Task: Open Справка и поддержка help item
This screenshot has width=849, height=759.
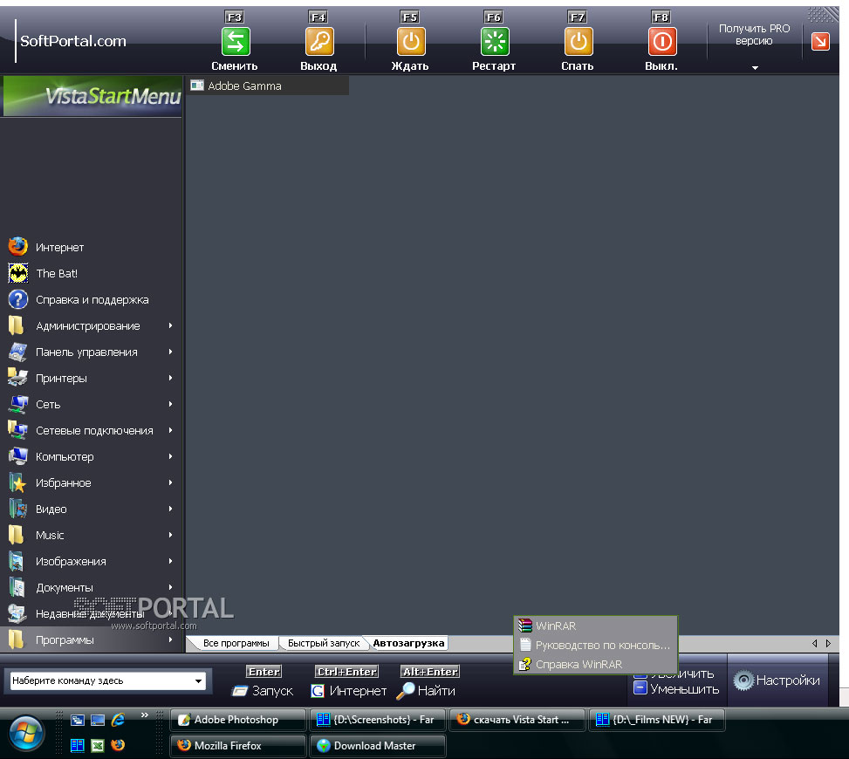Action: 91,299
